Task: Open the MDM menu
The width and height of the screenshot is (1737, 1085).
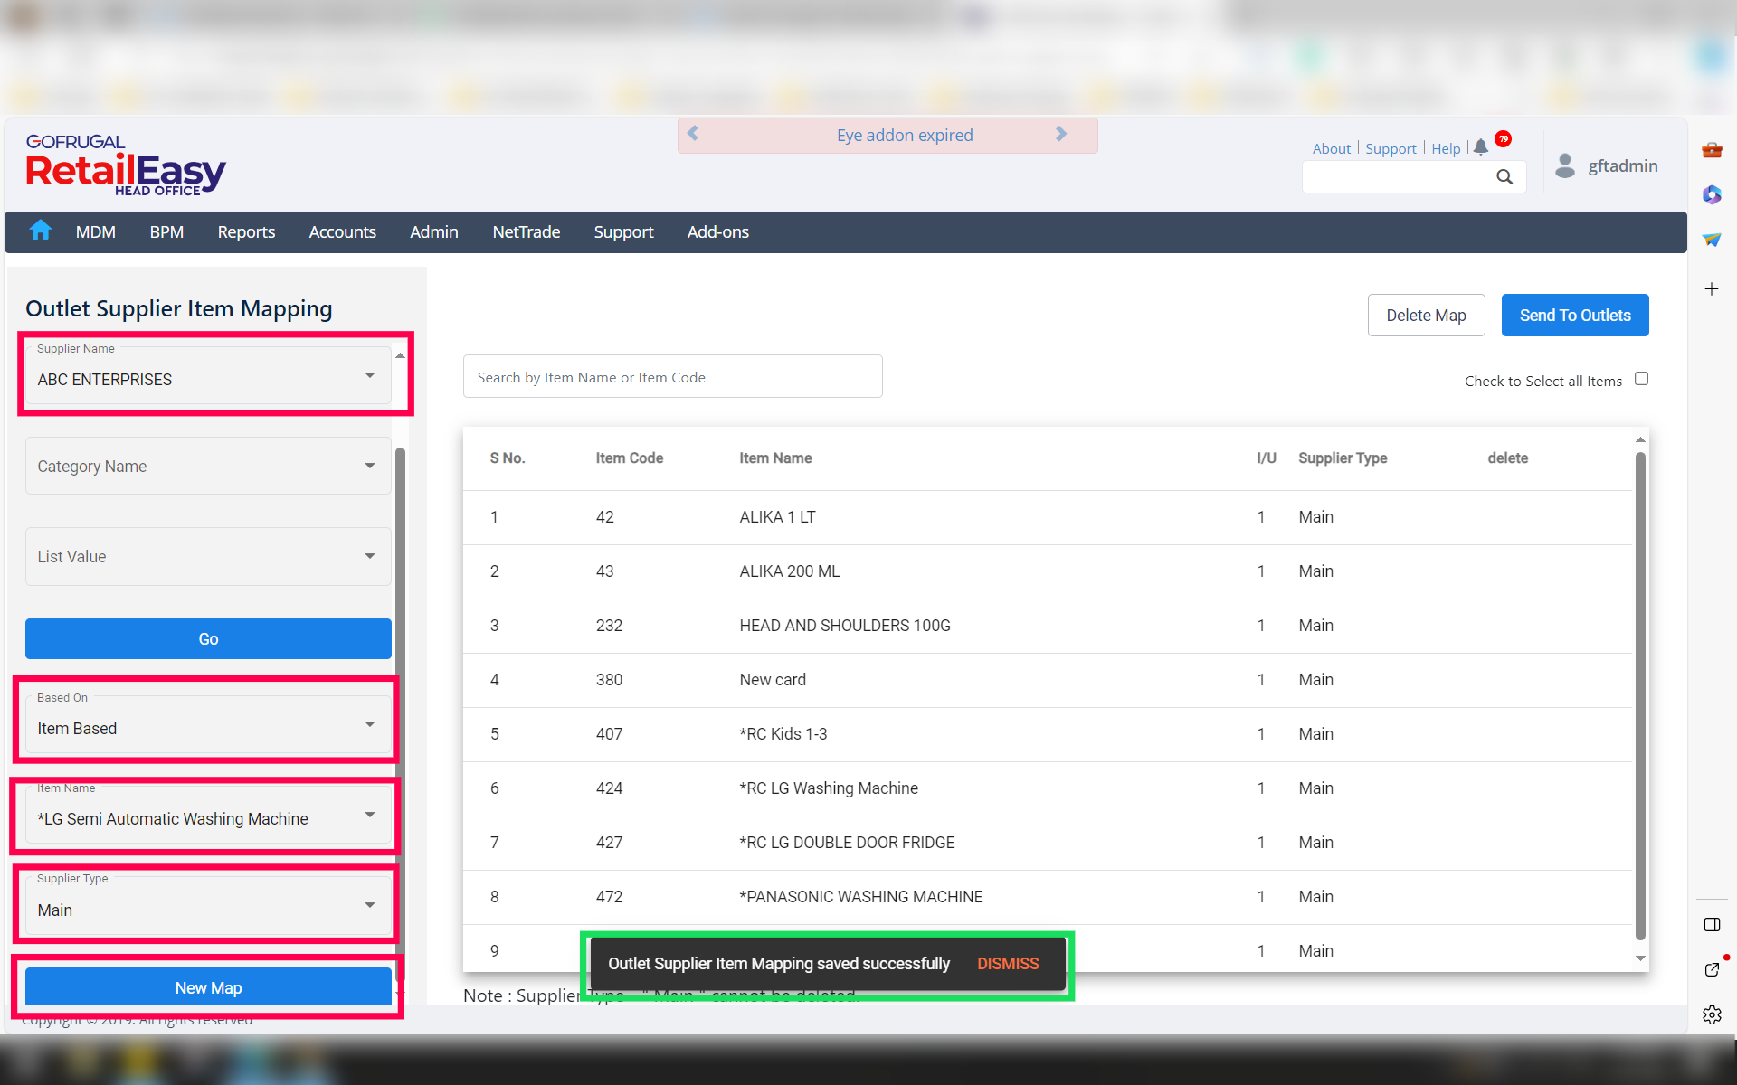Action: pyautogui.click(x=96, y=232)
